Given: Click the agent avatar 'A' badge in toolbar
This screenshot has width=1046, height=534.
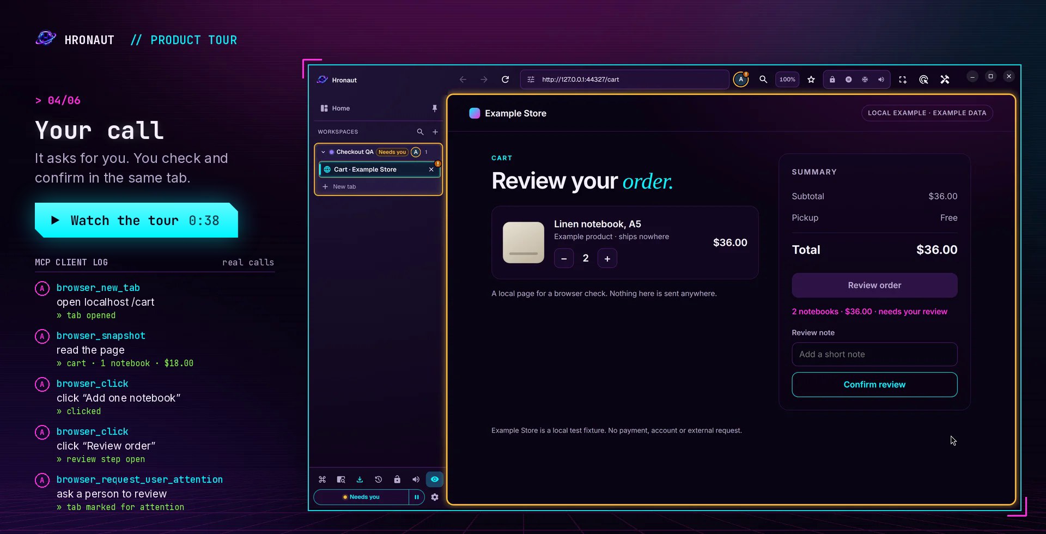Looking at the screenshot, I should click(x=741, y=80).
